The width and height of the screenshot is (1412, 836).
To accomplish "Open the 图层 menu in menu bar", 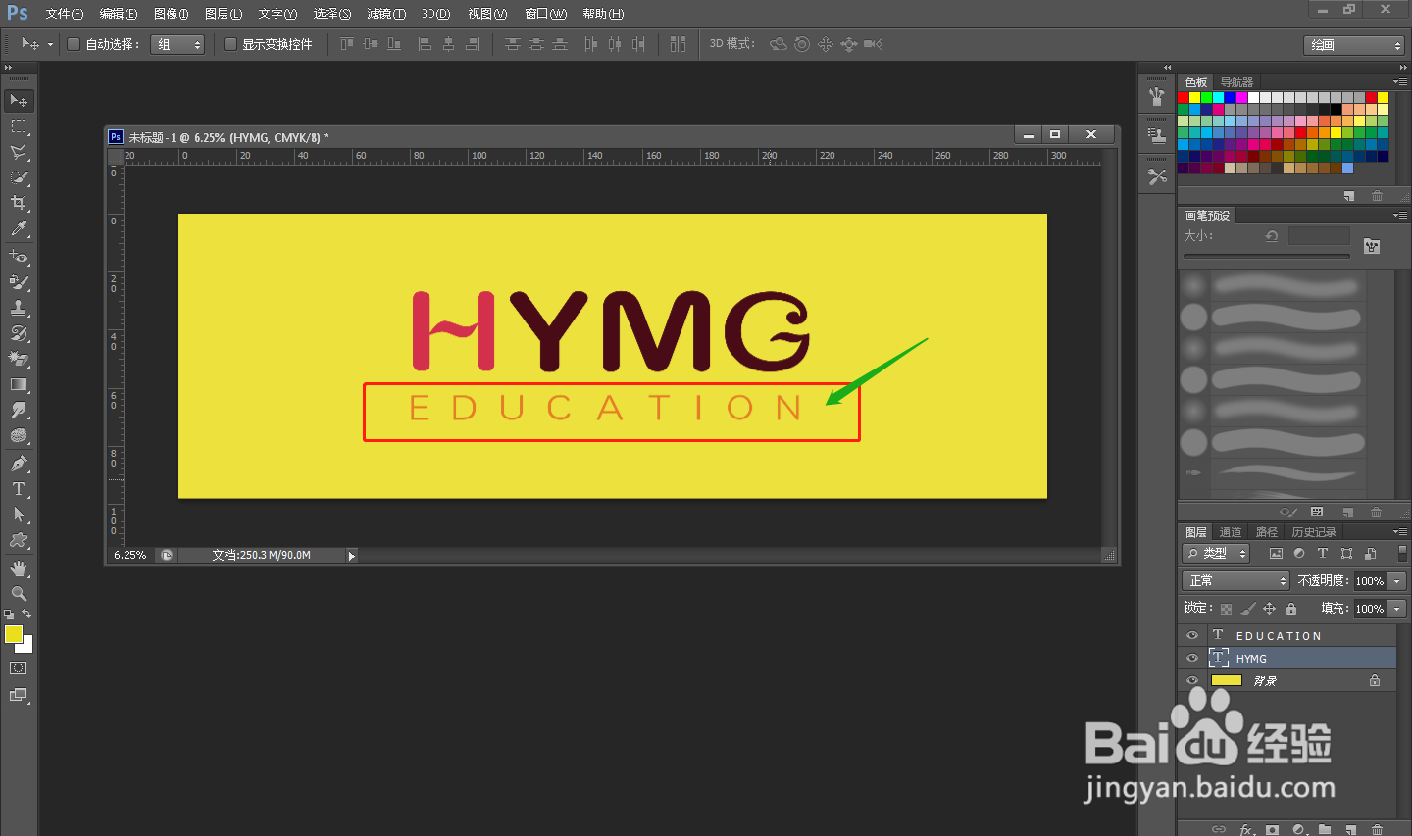I will coord(224,14).
